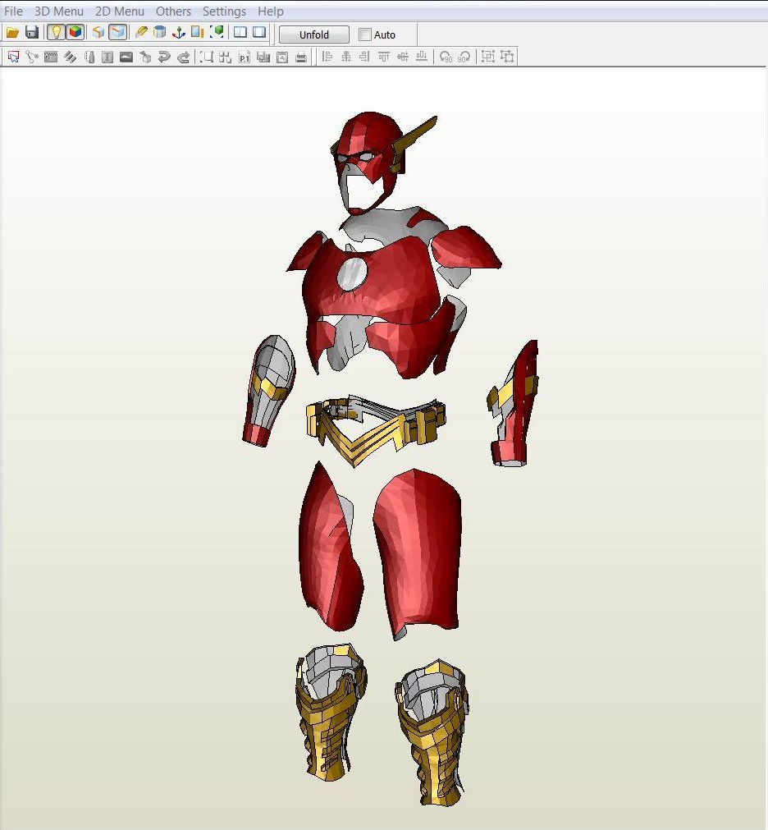
Task: Align selected parts to bottom
Action: click(x=422, y=57)
